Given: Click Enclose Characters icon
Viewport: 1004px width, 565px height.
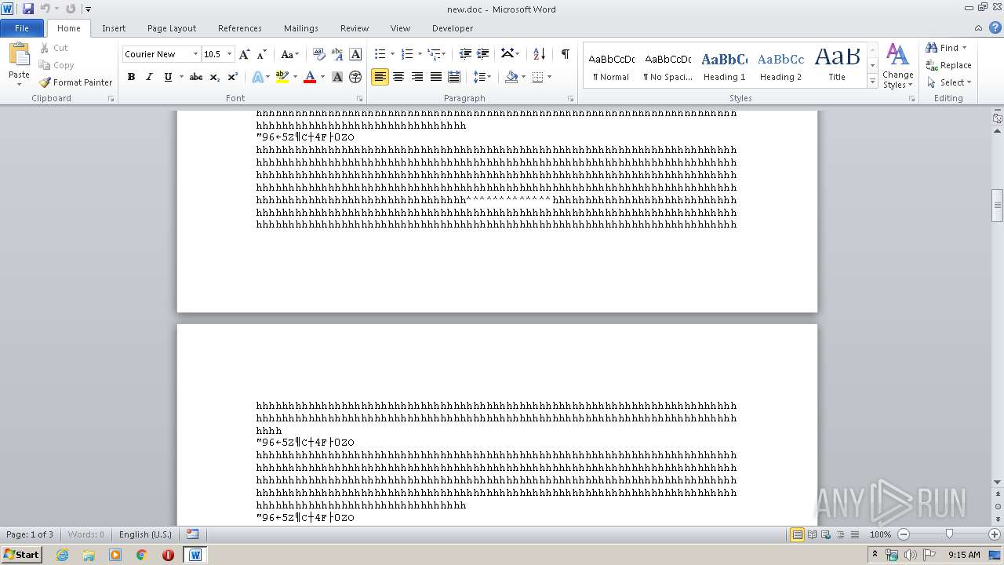Looking at the screenshot, I should (355, 77).
